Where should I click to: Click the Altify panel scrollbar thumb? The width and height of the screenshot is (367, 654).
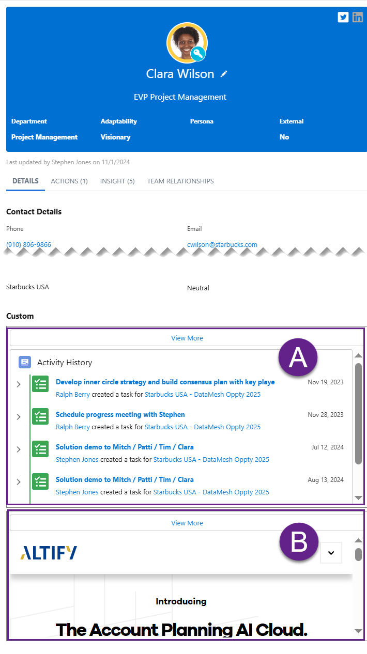pos(359,554)
